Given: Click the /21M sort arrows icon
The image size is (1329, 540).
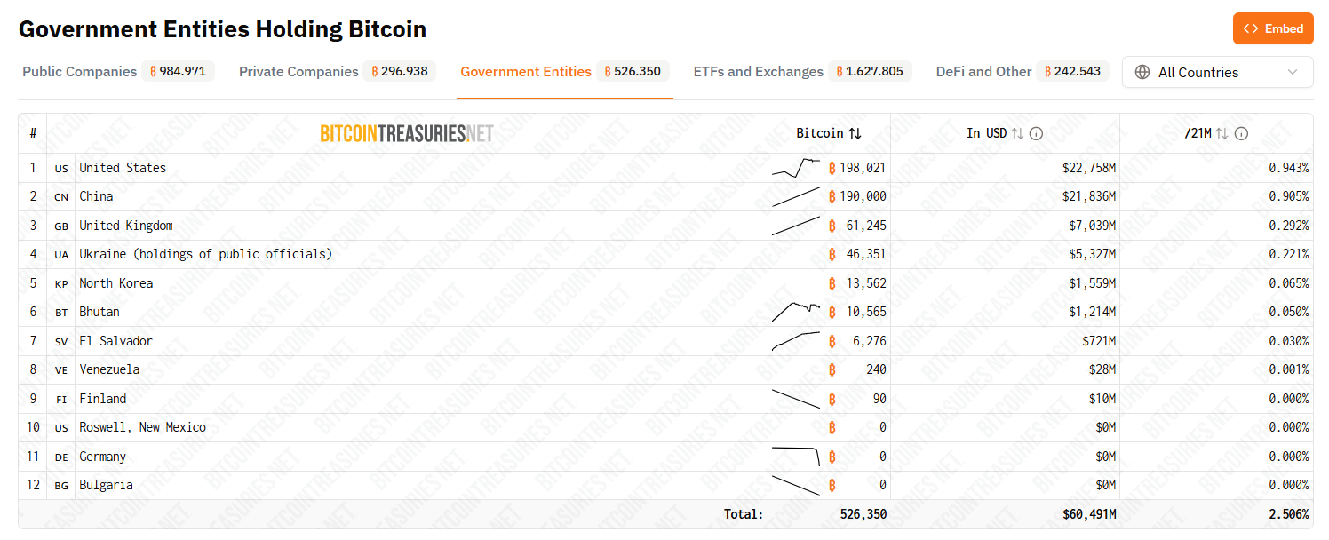Looking at the screenshot, I should (1222, 133).
